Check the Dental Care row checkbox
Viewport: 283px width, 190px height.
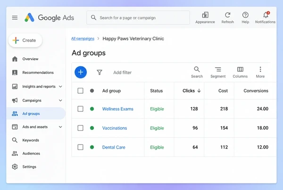point(80,147)
